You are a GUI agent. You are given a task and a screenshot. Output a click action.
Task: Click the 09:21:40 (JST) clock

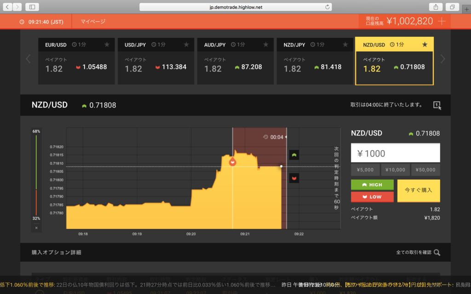click(46, 22)
